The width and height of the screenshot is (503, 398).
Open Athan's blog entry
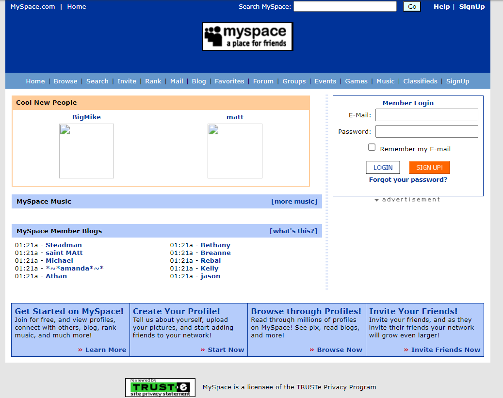point(56,276)
